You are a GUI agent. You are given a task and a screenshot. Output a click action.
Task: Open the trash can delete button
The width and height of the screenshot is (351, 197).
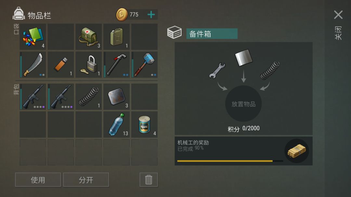click(x=149, y=180)
